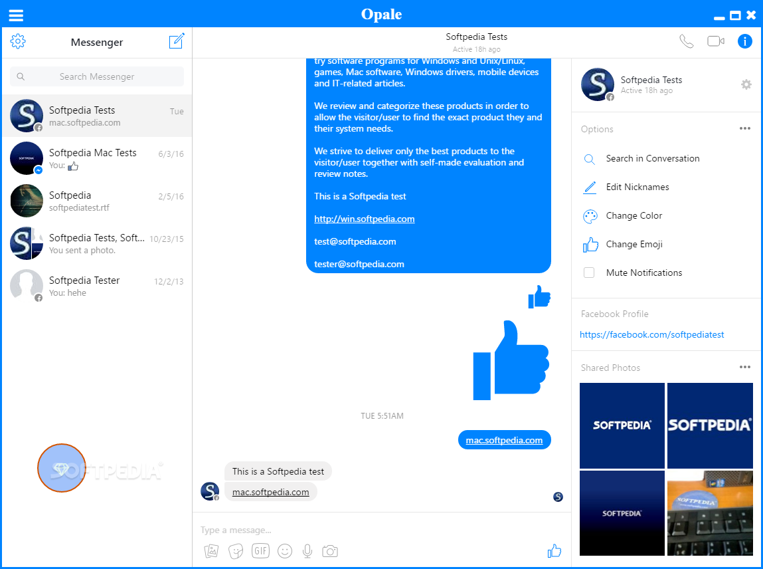The height and width of the screenshot is (569, 763).
Task: Record a voice clip with microphone
Action: pyautogui.click(x=307, y=551)
